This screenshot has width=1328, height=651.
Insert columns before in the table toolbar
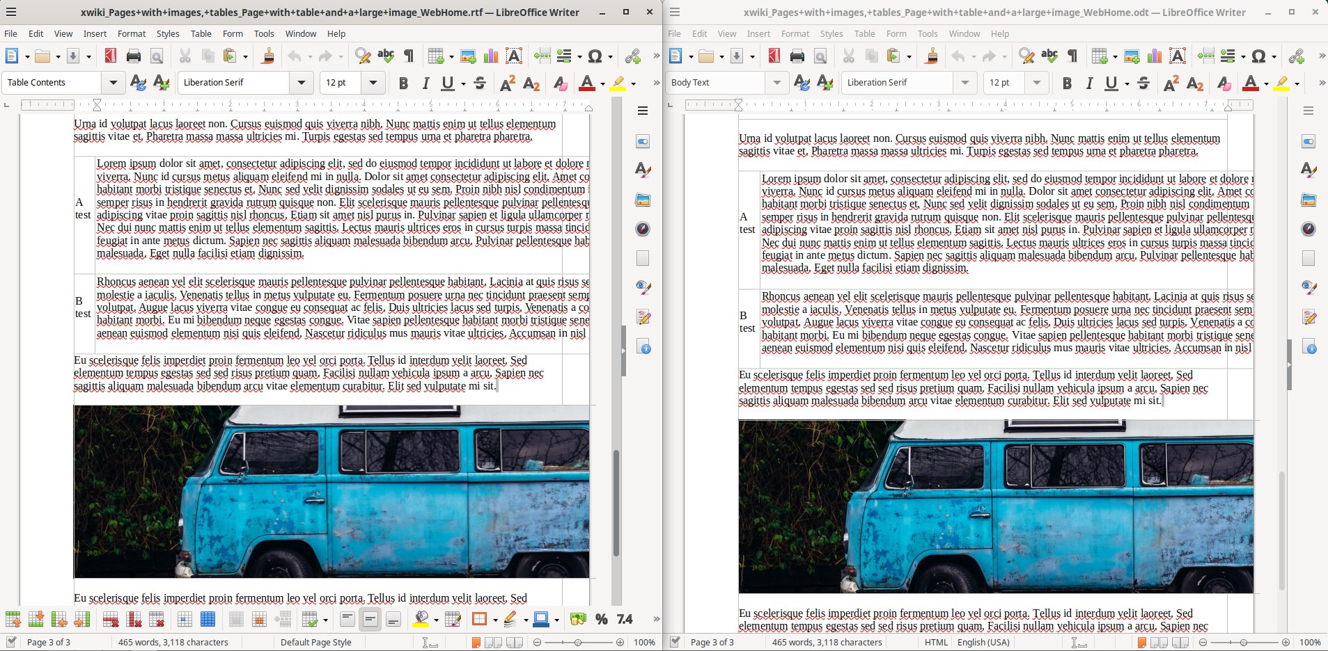(x=59, y=619)
